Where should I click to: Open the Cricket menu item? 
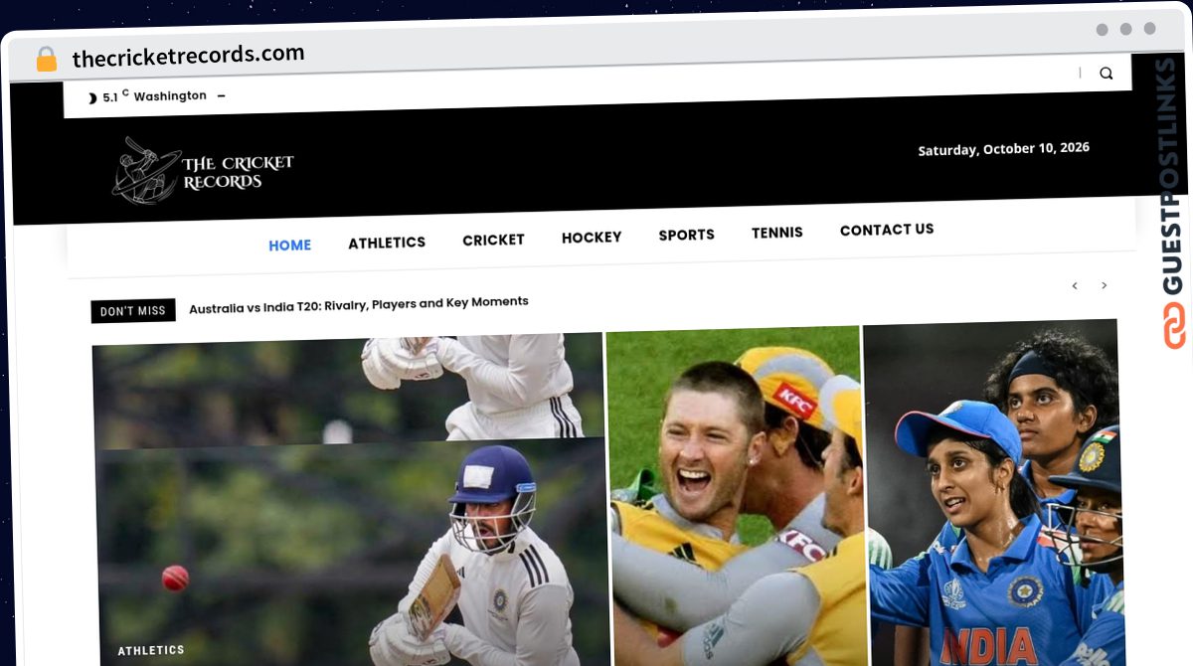tap(493, 240)
